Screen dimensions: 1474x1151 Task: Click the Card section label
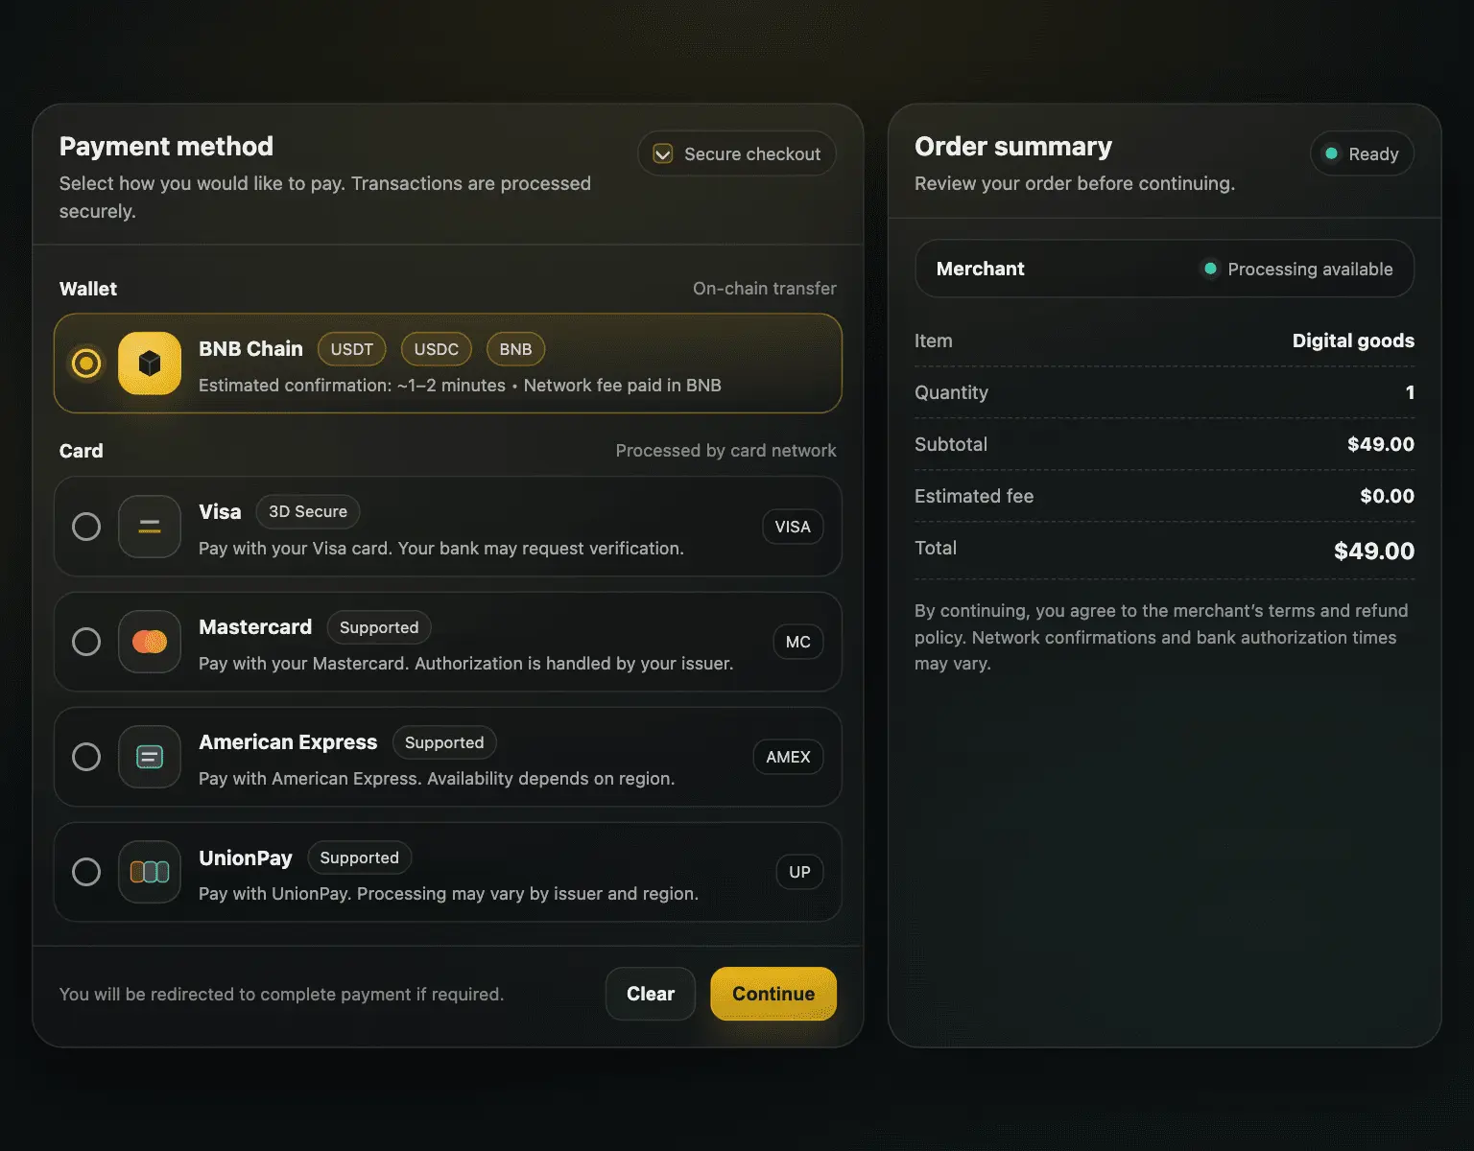coord(81,451)
